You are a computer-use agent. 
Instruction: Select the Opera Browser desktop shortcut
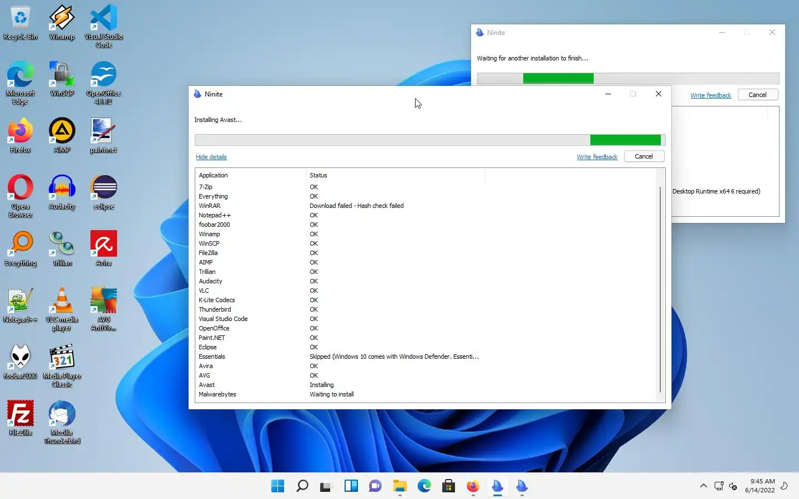(21, 196)
